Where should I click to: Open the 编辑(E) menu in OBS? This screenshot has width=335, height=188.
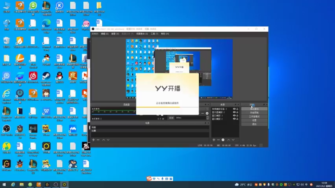click(105, 34)
